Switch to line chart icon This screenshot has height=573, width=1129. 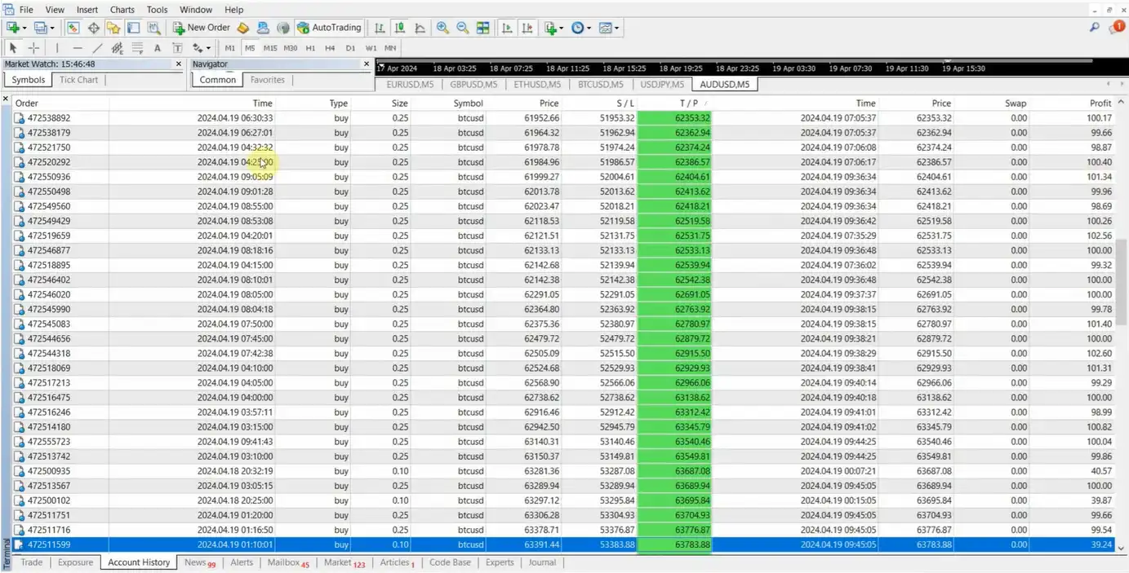click(420, 28)
